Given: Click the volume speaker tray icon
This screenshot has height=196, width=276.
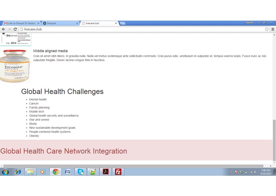Looking at the screenshot, I should 255,172.
